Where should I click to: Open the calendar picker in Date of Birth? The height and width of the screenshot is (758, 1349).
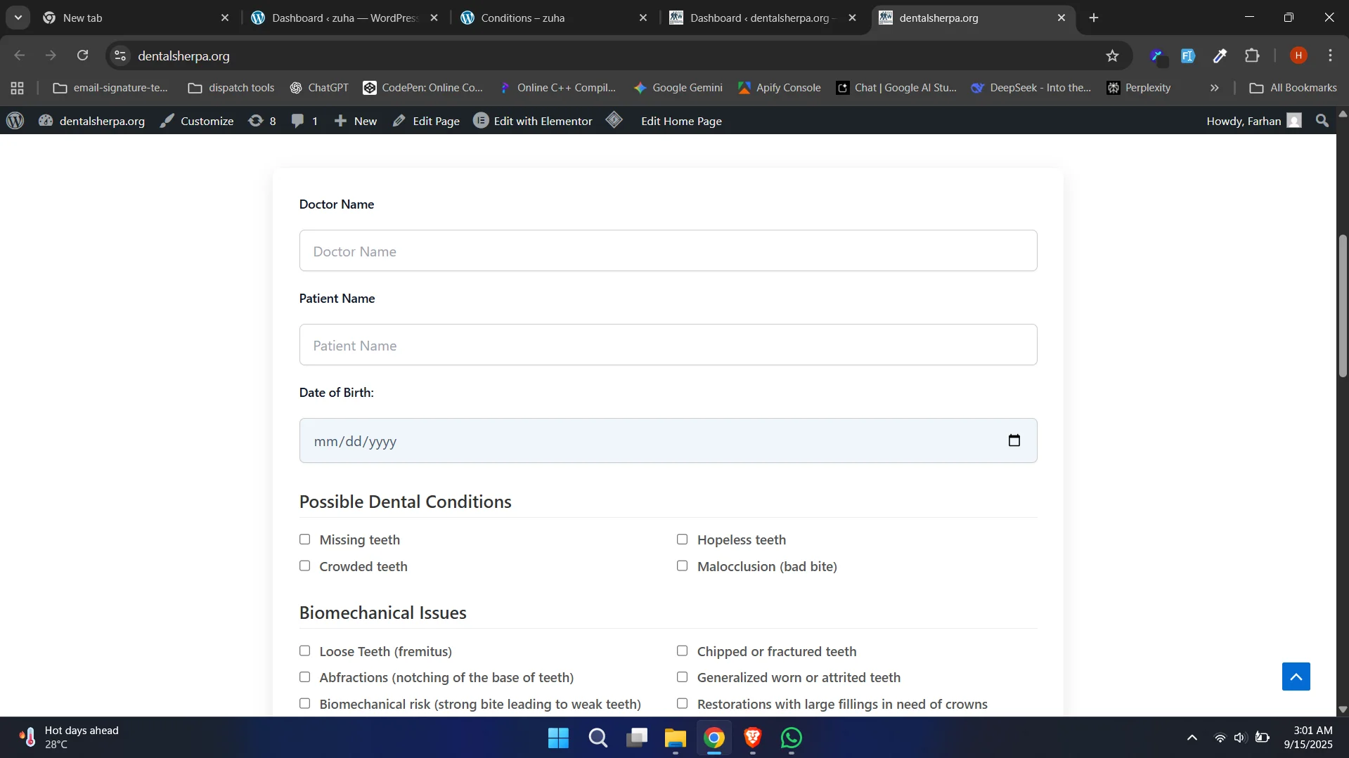(x=1014, y=440)
